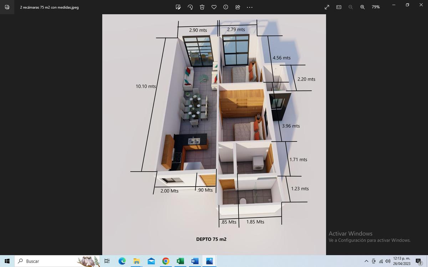The image size is (428, 267).
Task: Open the See more three-dot menu
Action: pyautogui.click(x=249, y=7)
